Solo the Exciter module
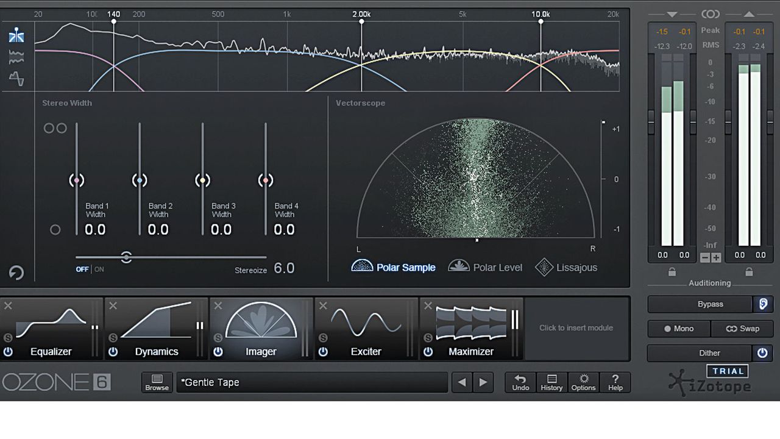The width and height of the screenshot is (780, 439). click(x=323, y=337)
